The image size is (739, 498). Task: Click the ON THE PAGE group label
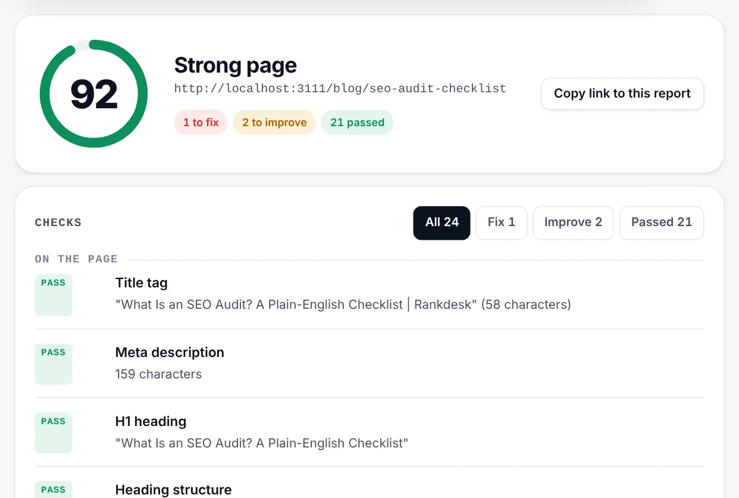76,259
